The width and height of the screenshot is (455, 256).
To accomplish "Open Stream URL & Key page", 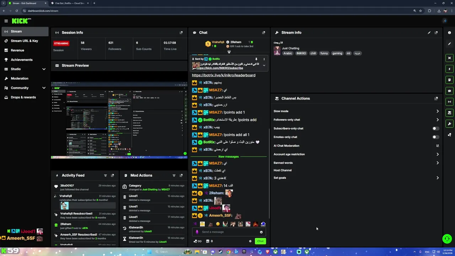I will click(25, 41).
